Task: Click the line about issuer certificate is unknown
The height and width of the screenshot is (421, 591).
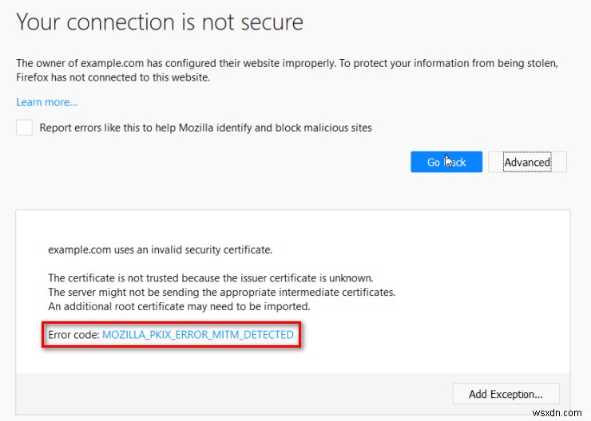Action: [x=211, y=278]
